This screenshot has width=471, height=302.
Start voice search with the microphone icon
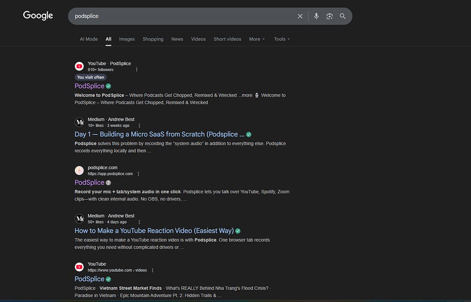pos(317,16)
